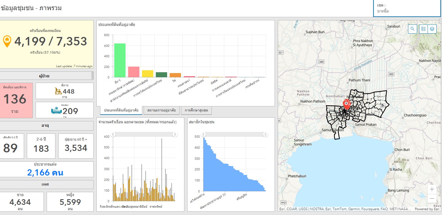Expand the map to full screen
Screen dimensions: 442x215
(440, 21)
